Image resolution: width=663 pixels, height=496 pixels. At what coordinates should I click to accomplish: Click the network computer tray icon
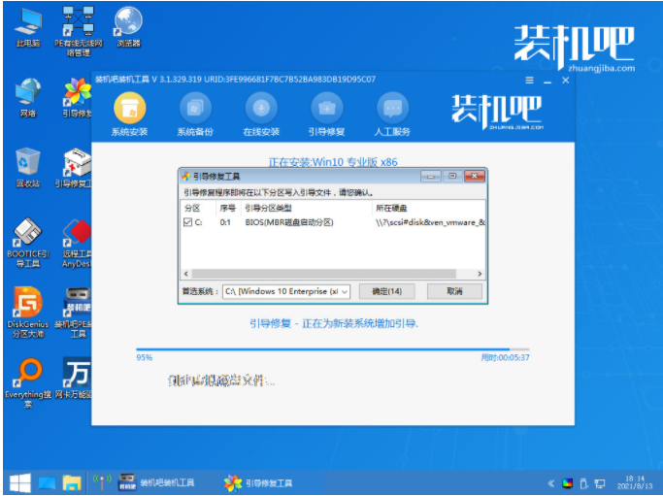[x=600, y=483]
